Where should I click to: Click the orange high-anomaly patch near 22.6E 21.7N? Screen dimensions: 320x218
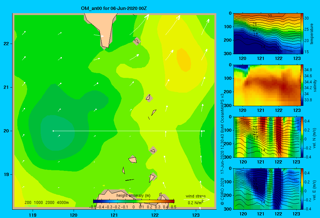tap(184, 60)
